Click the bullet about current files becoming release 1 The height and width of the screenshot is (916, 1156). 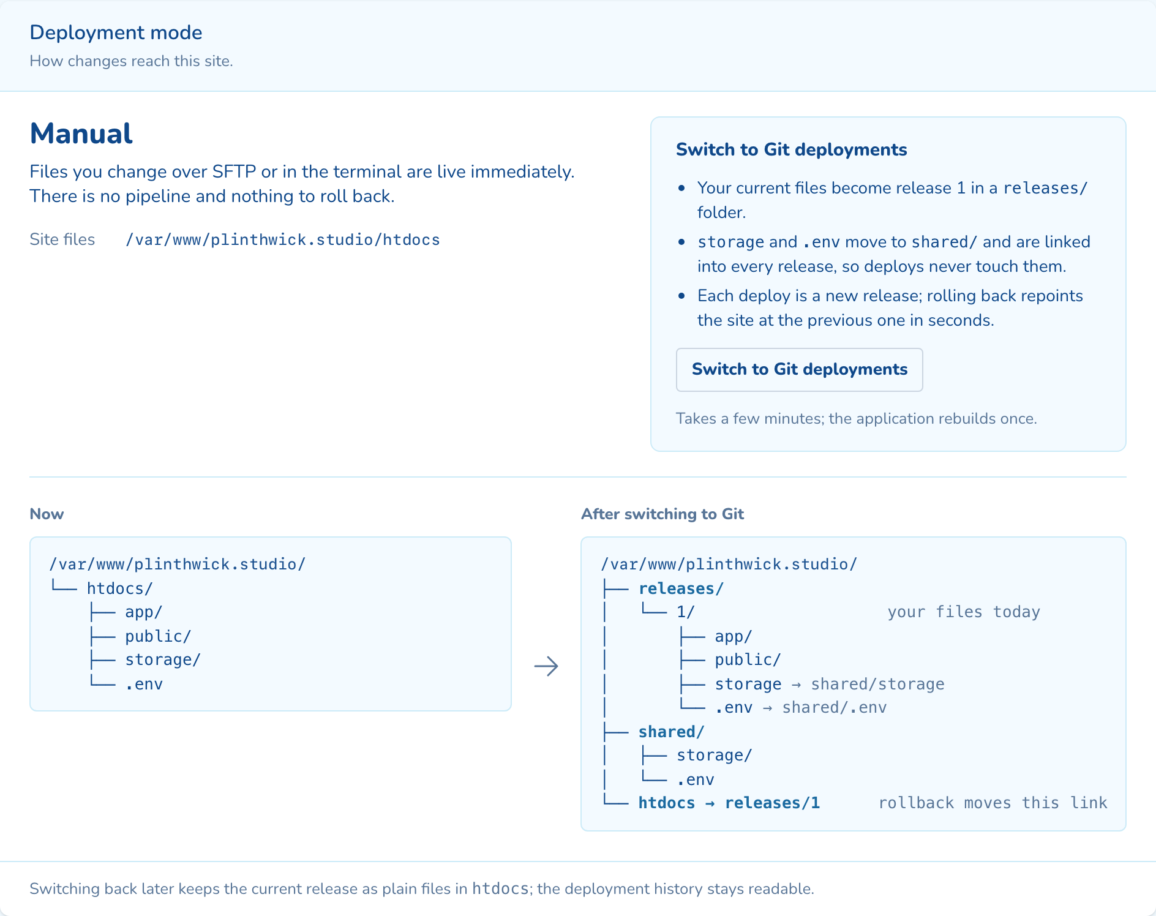pos(892,200)
